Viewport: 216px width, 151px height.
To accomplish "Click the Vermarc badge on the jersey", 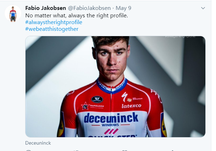I will pos(97,99).
